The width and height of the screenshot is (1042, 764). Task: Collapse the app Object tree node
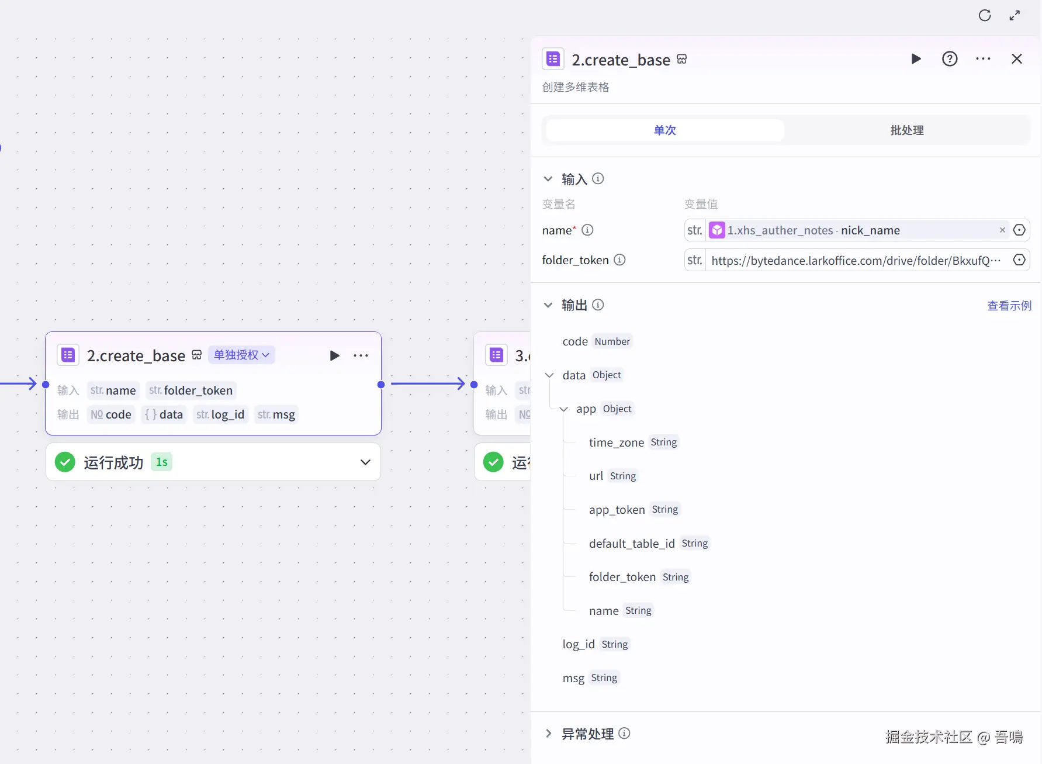[x=563, y=409]
